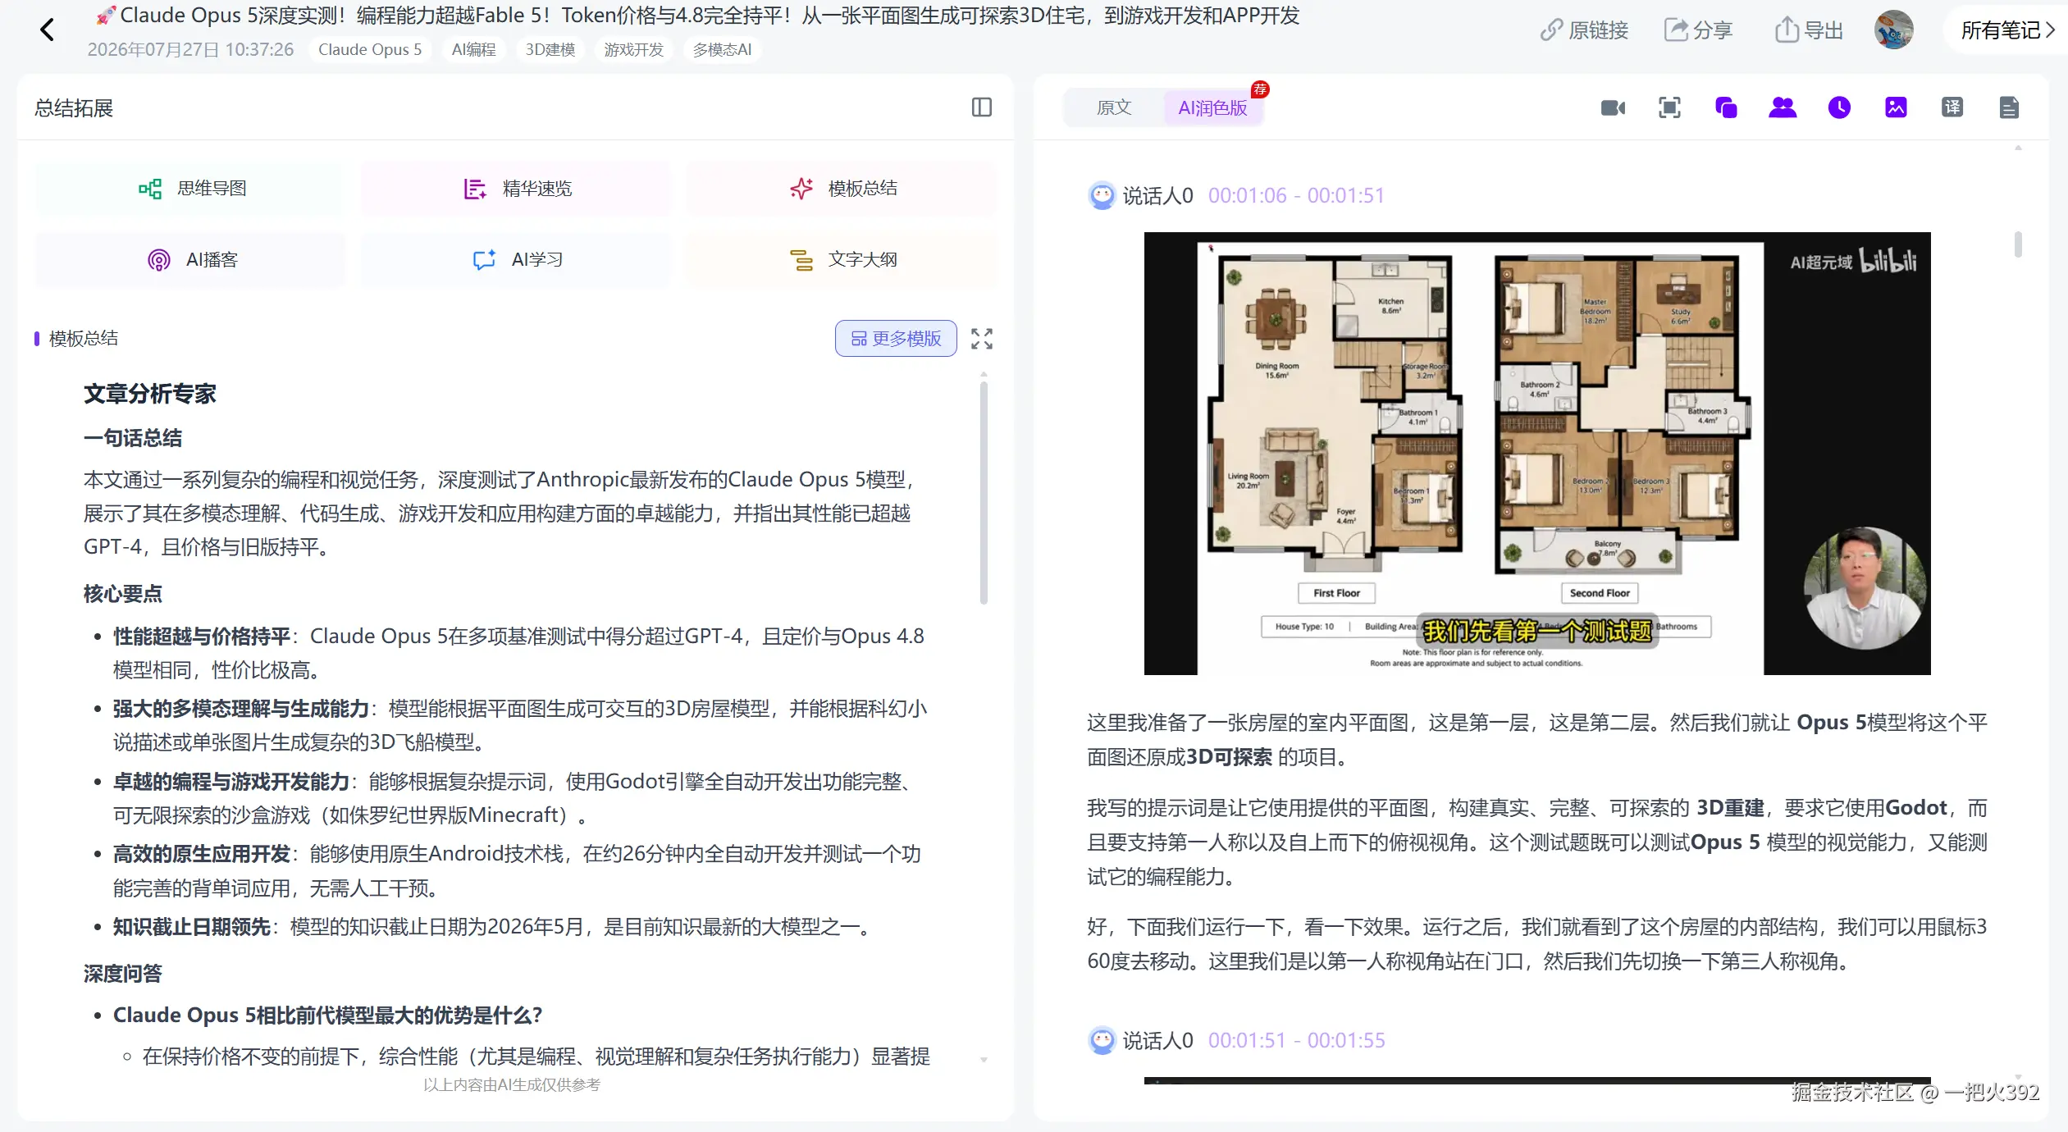Click the summary panel scrollbar thumb
The width and height of the screenshot is (2068, 1132).
coord(984,492)
